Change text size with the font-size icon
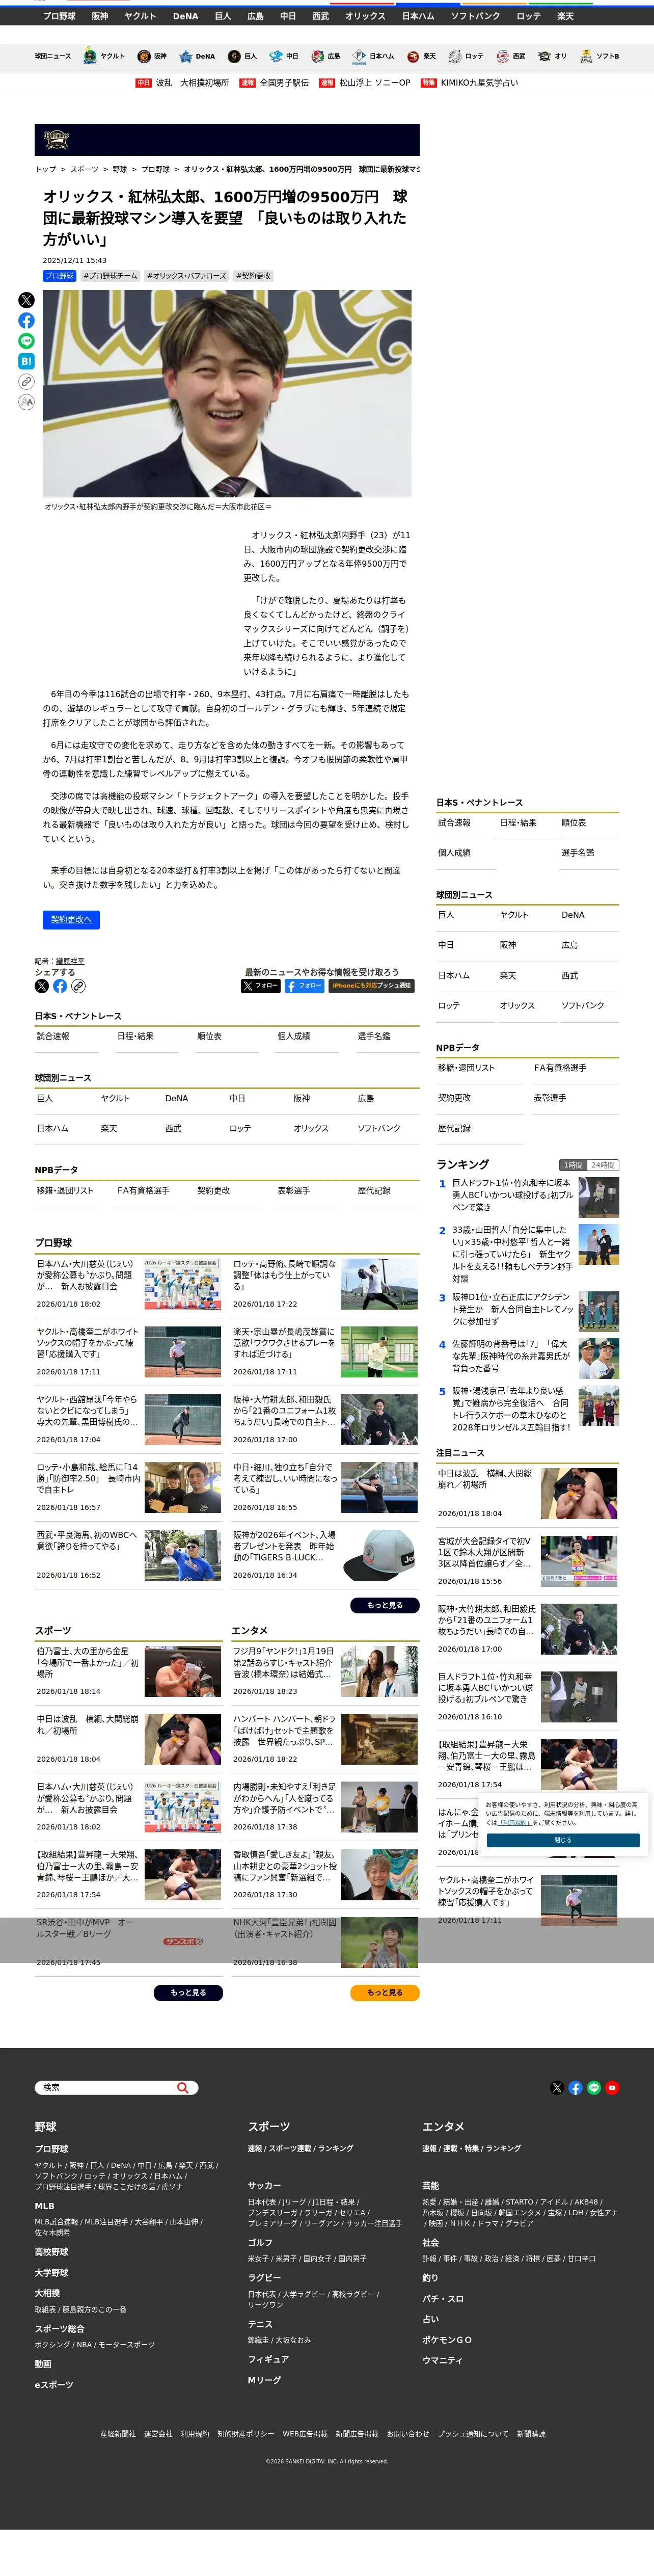Screen dimensions: 654x2576 coord(26,402)
